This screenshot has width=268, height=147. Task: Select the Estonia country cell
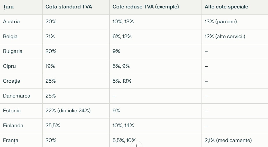[x=12, y=111]
